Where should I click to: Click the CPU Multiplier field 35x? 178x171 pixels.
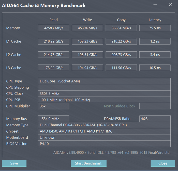[x=54, y=106]
